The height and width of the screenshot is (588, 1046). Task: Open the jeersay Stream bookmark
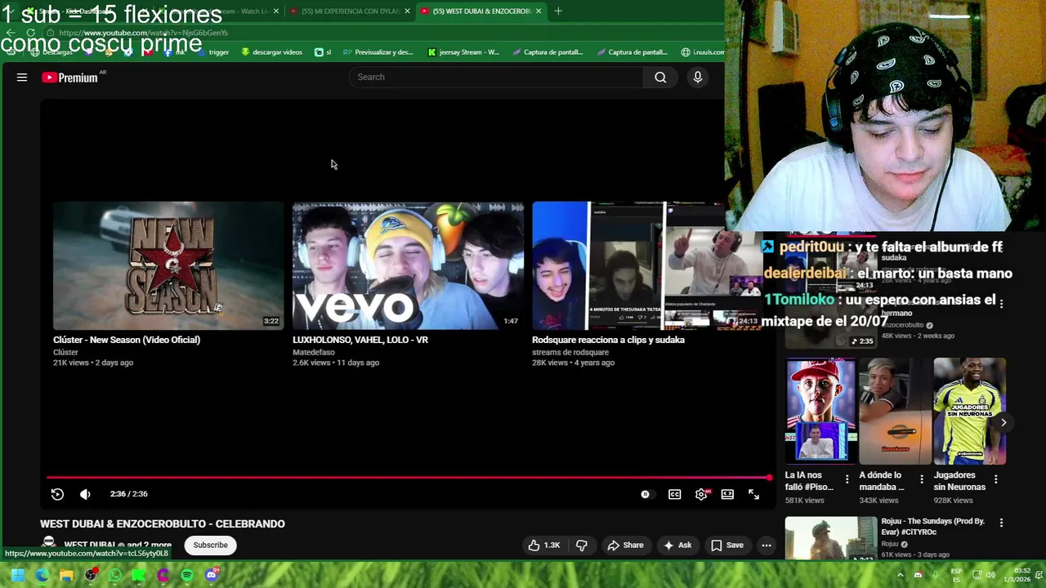tap(463, 52)
